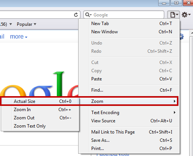Expand the Google 'more' dropdown link
Image resolution: width=193 pixels, height=156 pixels.
tap(19, 37)
